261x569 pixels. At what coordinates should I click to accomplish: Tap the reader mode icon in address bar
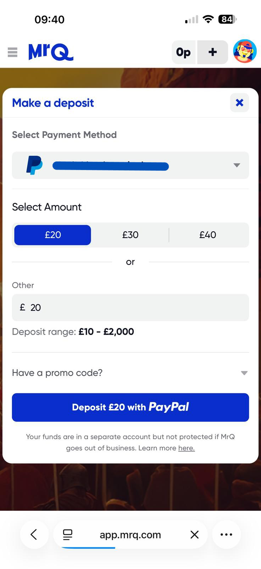tap(67, 535)
